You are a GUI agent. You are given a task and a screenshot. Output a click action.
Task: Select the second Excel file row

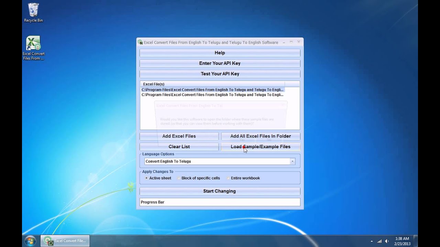[212, 95]
